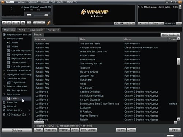
Task: Start playback with the play button
Action: click(9, 23)
